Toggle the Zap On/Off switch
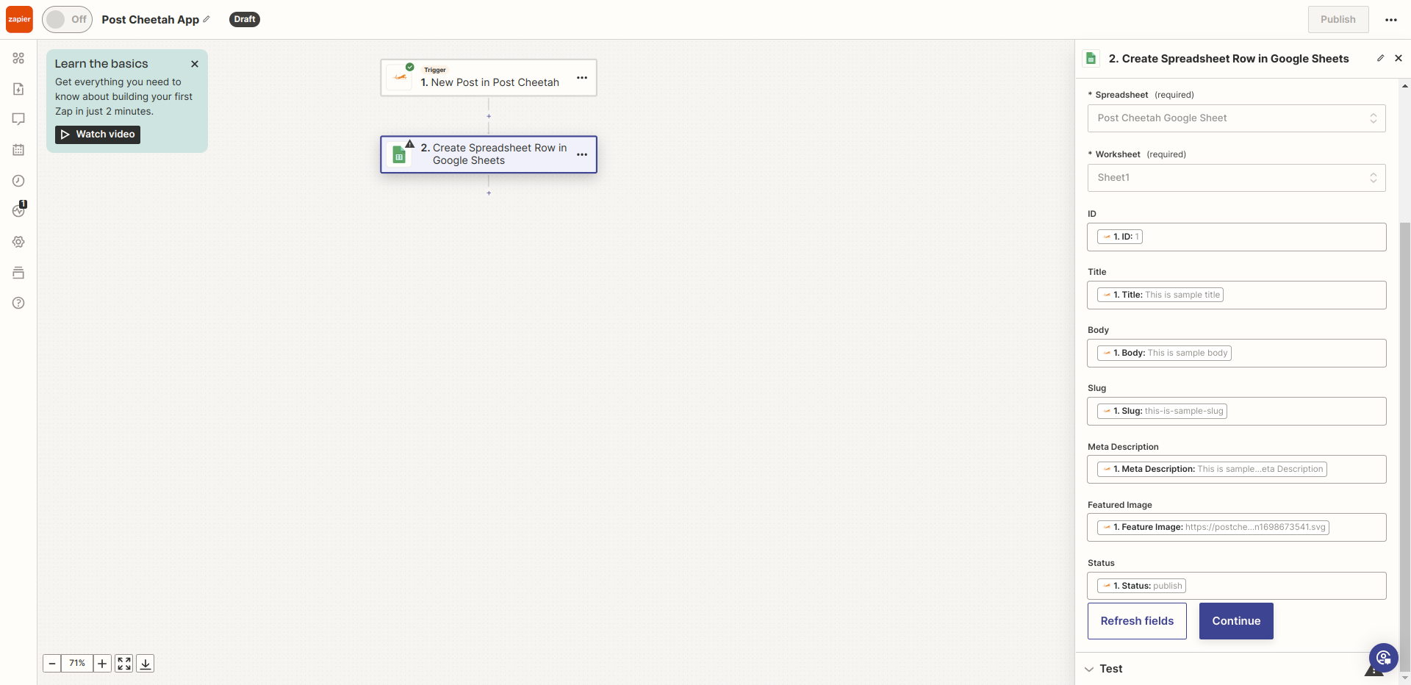This screenshot has height=685, width=1411. (x=67, y=19)
